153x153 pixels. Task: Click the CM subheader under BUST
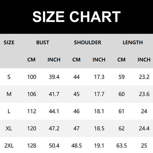(31, 60)
